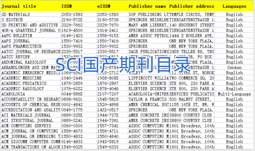This screenshot has width=255, height=151.
Task: Click the ACAROLOGIA journal title cell
Action: click(31, 94)
